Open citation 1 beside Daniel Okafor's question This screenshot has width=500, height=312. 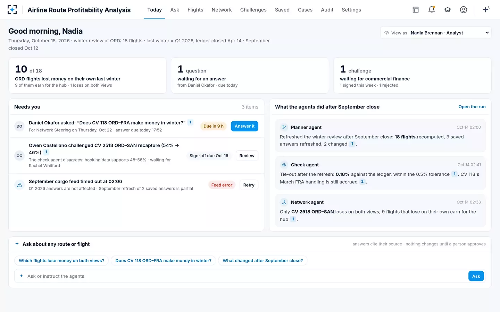190,122
